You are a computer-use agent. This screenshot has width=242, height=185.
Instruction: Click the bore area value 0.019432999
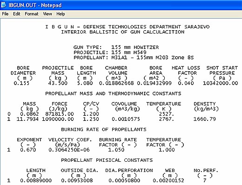click(x=154, y=83)
